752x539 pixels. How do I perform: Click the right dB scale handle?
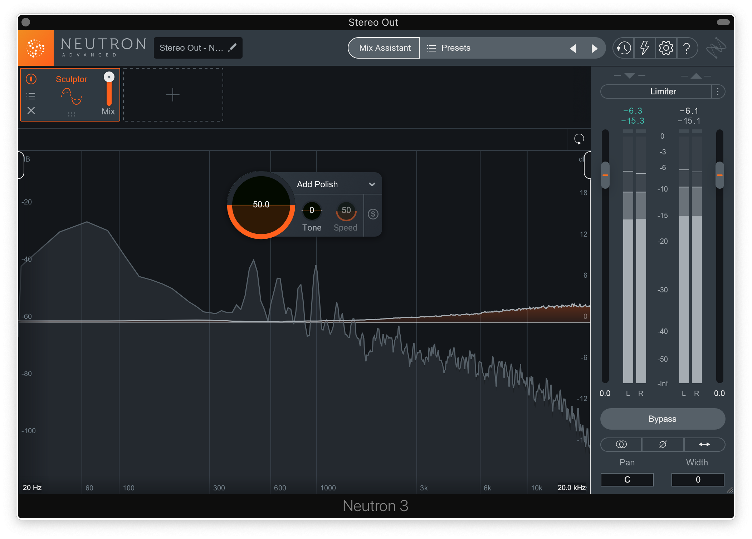click(587, 165)
